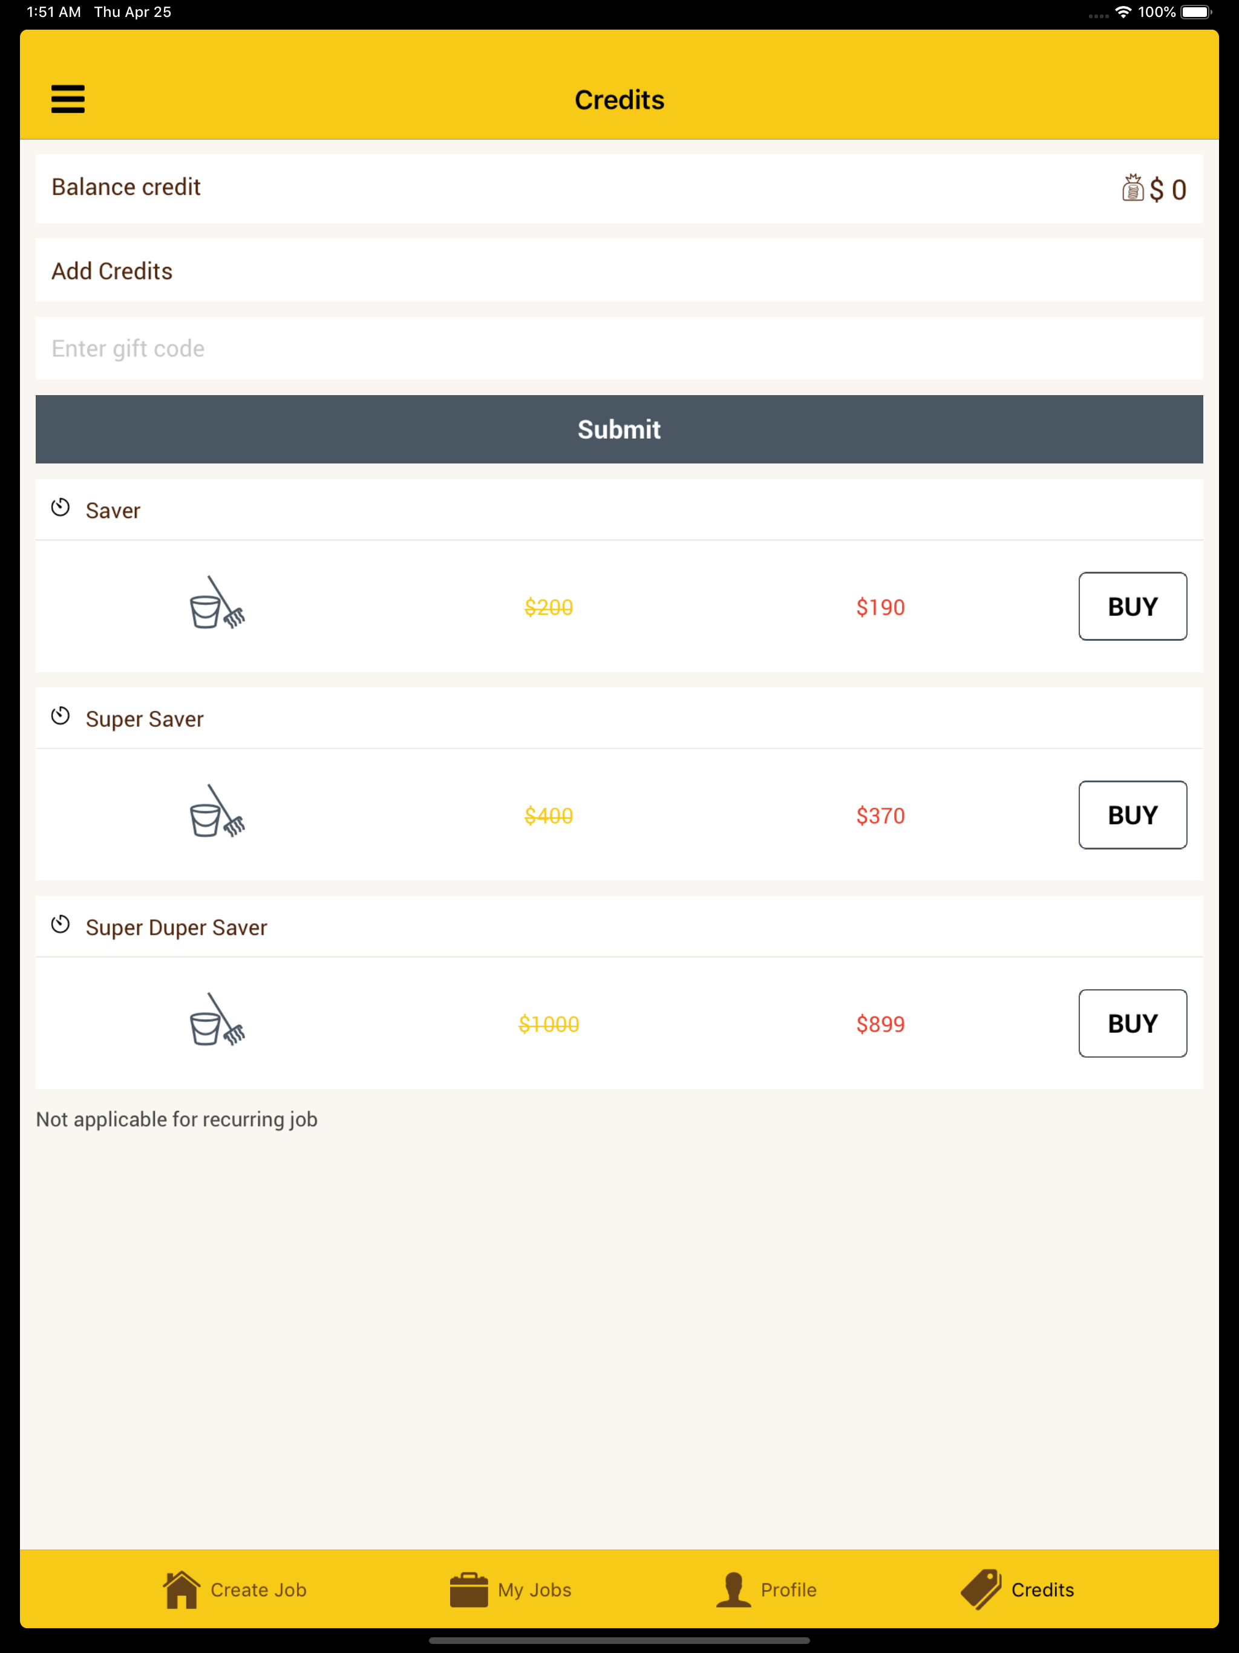Tap the money bag balance icon

coord(1132,188)
